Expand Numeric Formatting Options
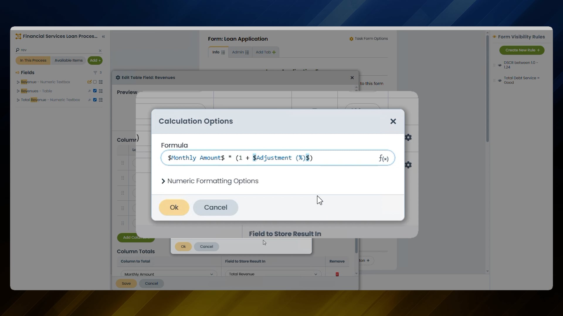Image resolution: width=563 pixels, height=316 pixels. tap(209, 181)
